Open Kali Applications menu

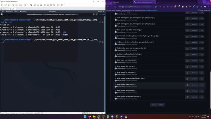tap(9, 12)
